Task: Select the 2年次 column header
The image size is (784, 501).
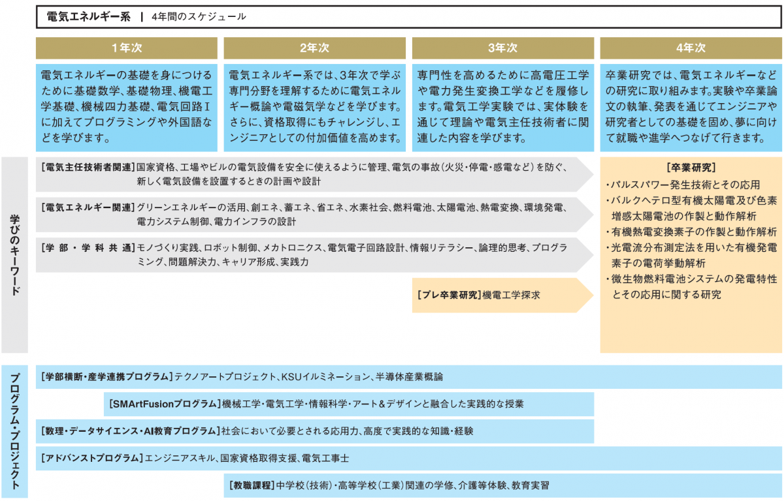Action: [x=315, y=48]
